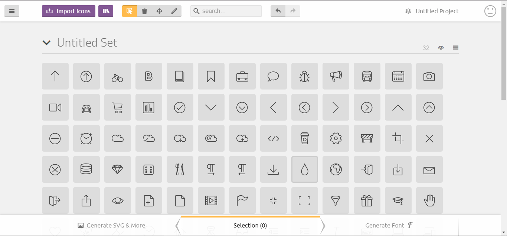Image resolution: width=507 pixels, height=236 pixels.
Task: Select the bicycle icon
Action: pos(118,76)
